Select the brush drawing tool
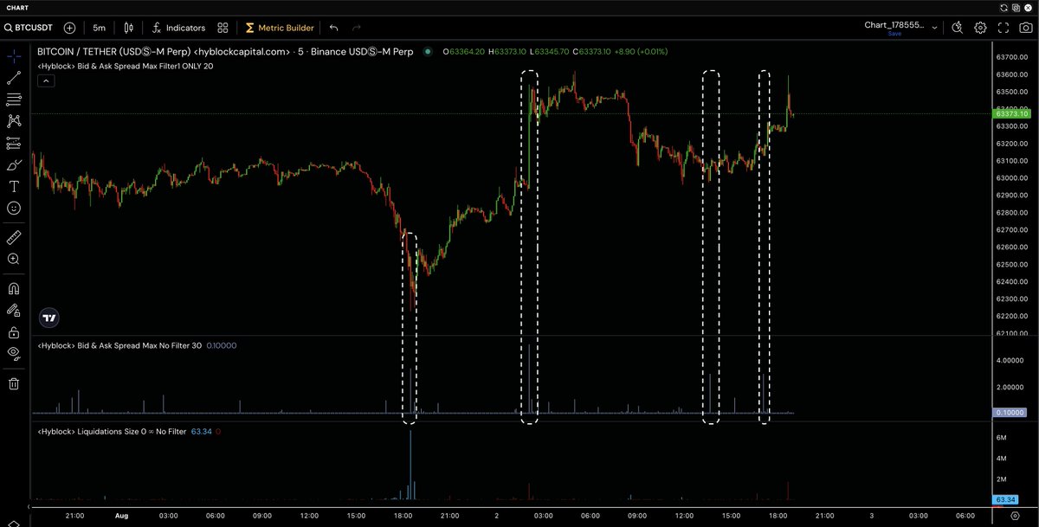The width and height of the screenshot is (1039, 527). click(x=14, y=165)
